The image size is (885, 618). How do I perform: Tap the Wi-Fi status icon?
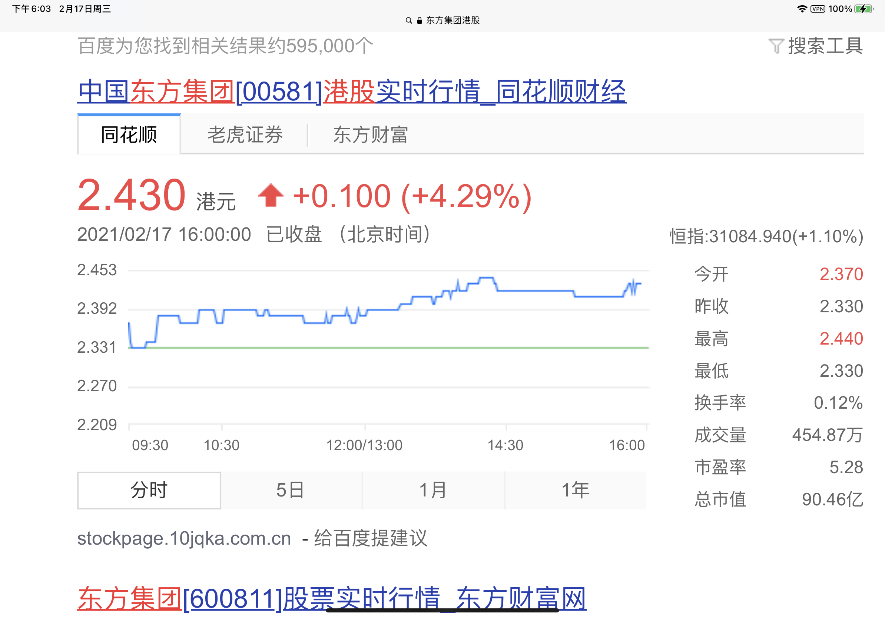(802, 9)
